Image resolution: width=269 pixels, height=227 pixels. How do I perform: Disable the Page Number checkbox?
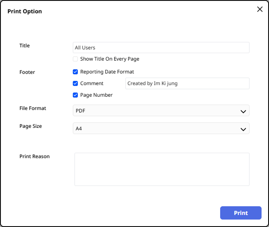point(75,95)
